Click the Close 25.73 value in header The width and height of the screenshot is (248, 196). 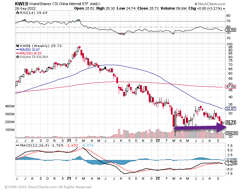[148, 9]
